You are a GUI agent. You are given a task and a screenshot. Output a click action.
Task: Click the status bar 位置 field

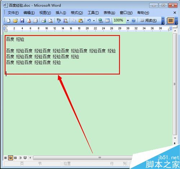click(67, 164)
